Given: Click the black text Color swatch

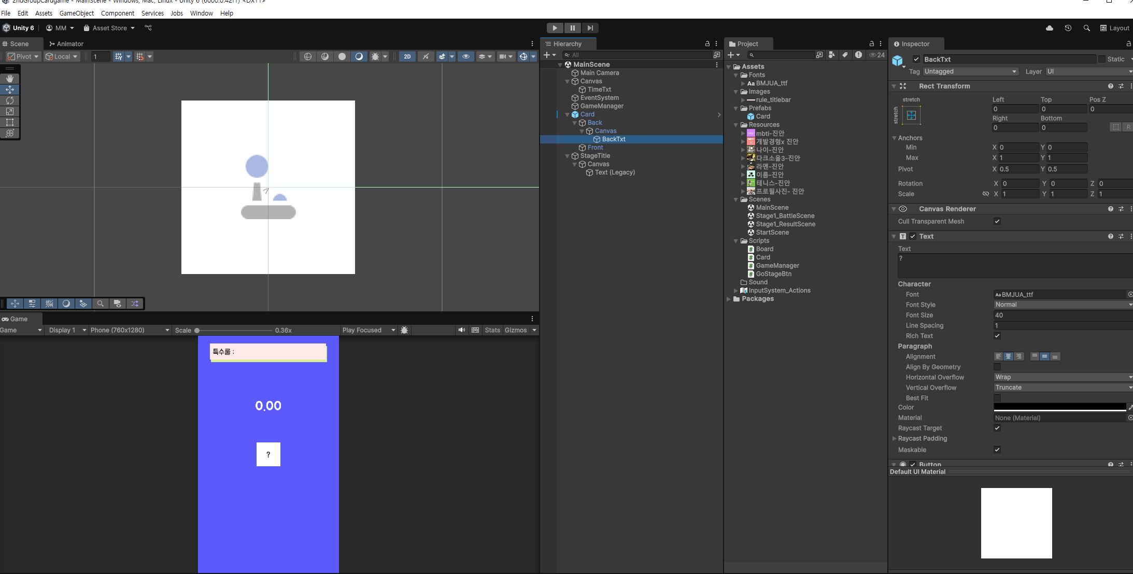Looking at the screenshot, I should click(1059, 407).
